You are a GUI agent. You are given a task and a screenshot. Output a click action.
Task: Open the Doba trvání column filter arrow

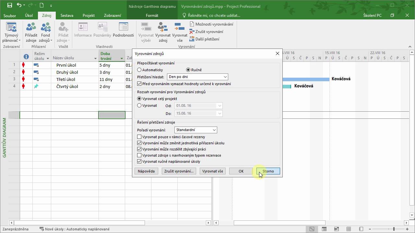(122, 59)
